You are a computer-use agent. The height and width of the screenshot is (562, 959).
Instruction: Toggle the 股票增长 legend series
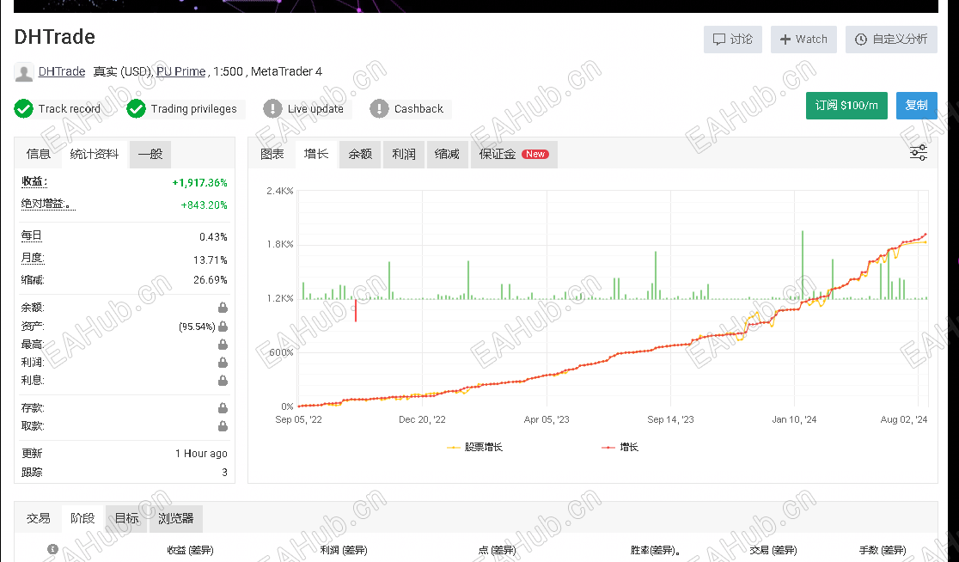pyautogui.click(x=474, y=447)
